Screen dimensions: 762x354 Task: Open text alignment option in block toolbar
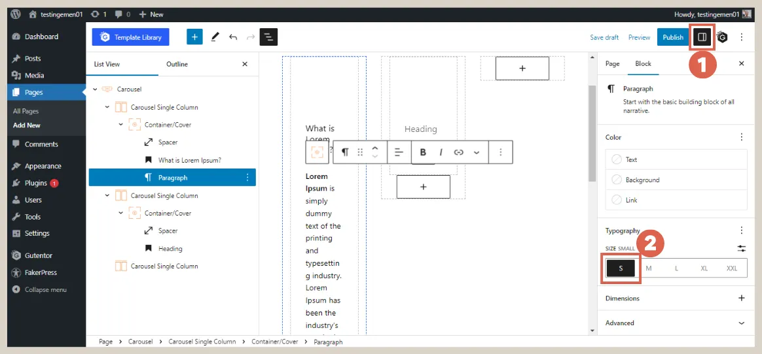click(399, 152)
